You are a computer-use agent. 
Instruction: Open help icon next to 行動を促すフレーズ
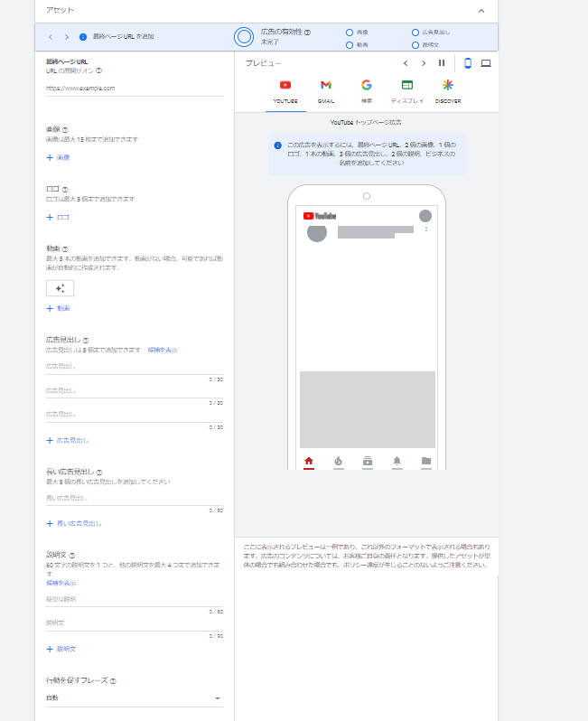click(x=113, y=681)
